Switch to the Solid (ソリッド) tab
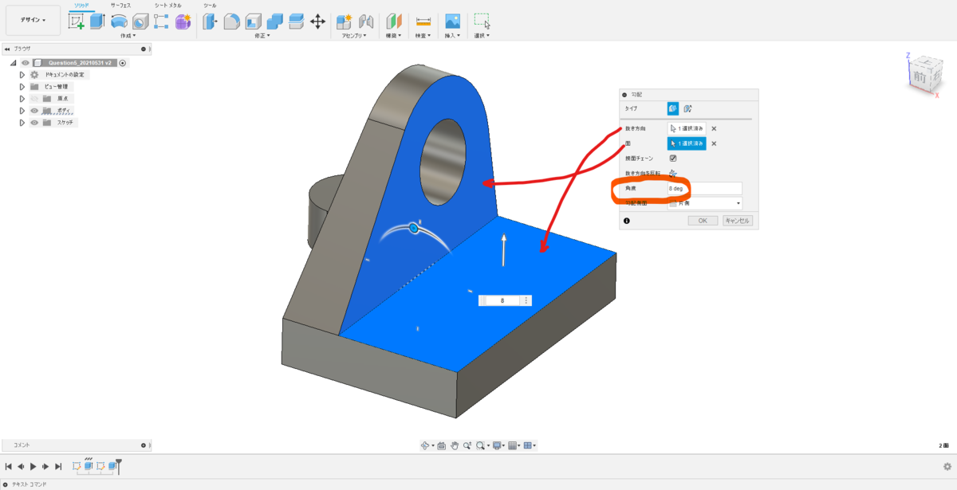The height and width of the screenshot is (490, 957). 81,5
